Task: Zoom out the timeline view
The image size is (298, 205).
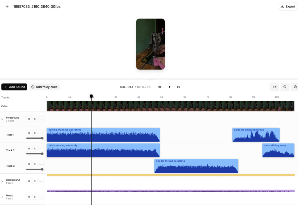Action: coord(285,87)
